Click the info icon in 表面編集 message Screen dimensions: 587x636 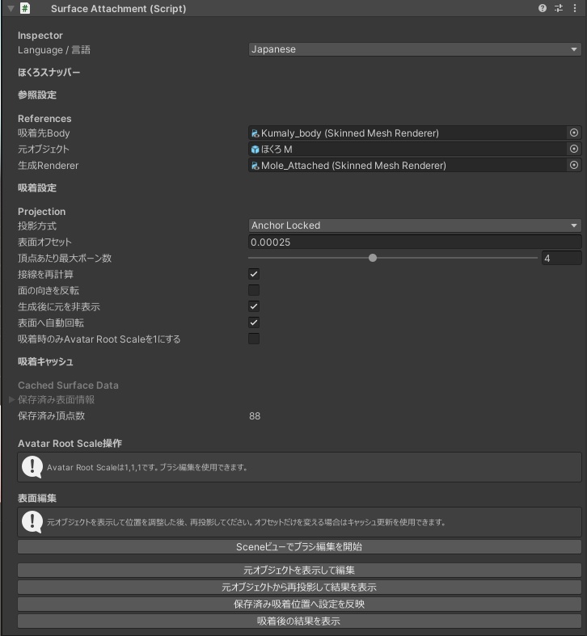(x=32, y=522)
